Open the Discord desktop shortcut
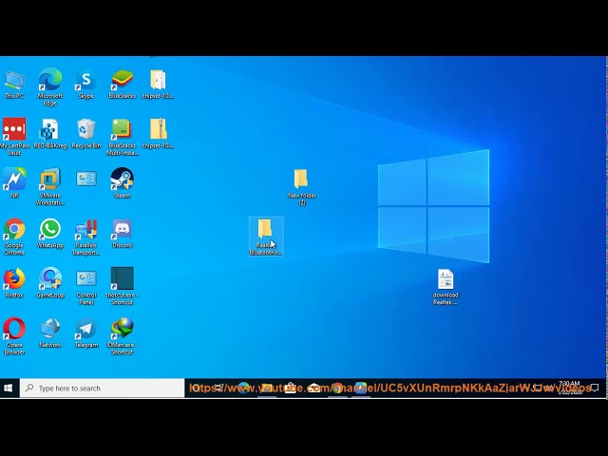The width and height of the screenshot is (608, 456). click(x=123, y=234)
